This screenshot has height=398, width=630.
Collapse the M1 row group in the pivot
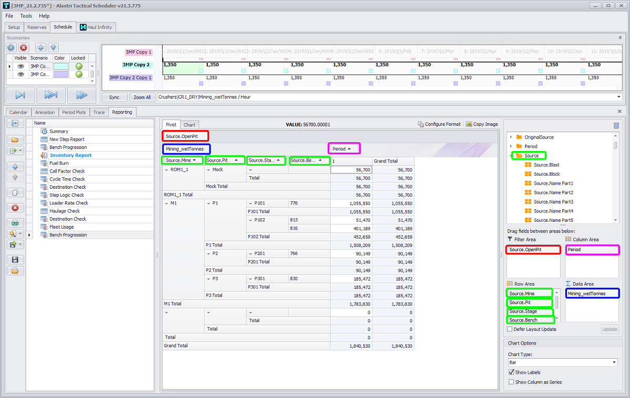[166, 203]
